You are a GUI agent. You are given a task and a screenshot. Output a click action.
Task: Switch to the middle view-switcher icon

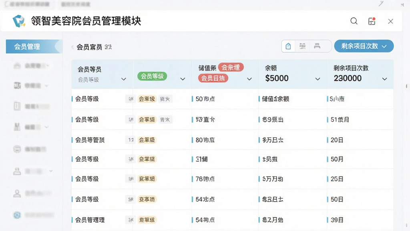(303, 46)
